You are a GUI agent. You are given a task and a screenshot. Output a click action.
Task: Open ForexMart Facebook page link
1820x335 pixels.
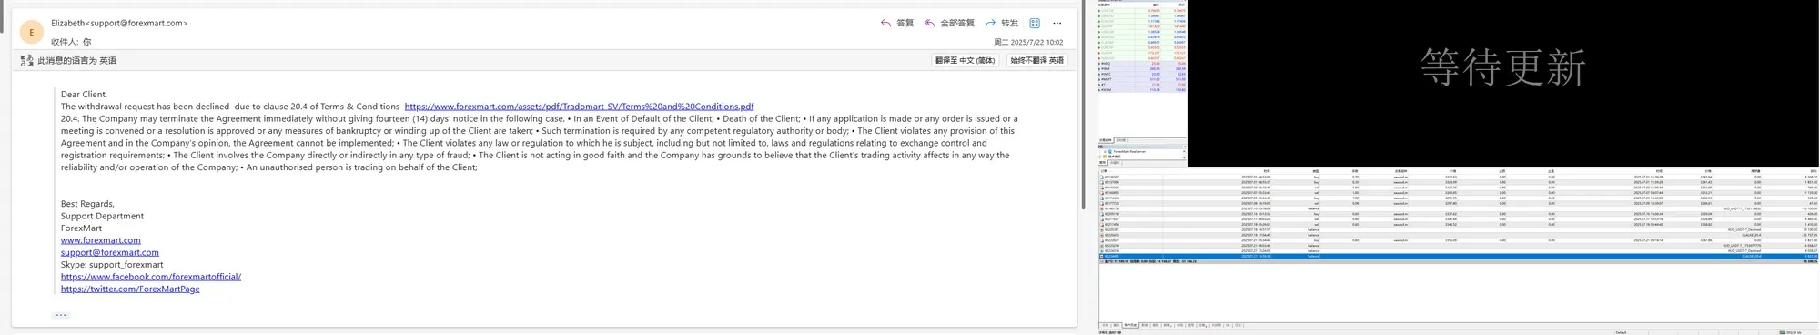tap(151, 277)
